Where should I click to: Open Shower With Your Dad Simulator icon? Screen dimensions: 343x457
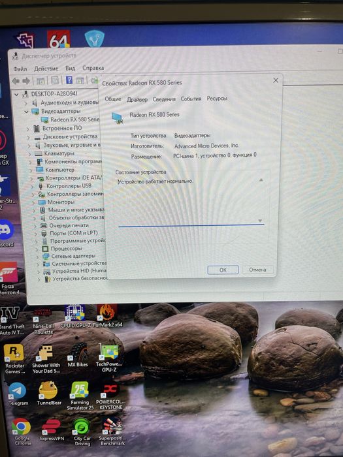click(46, 359)
